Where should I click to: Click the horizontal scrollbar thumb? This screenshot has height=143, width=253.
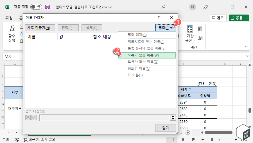coord(218,133)
